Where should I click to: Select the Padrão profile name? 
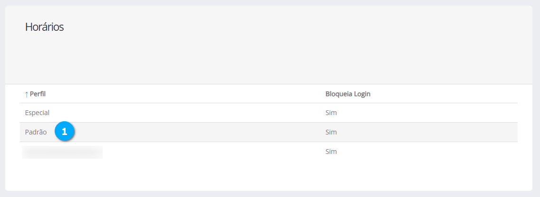tap(36, 132)
